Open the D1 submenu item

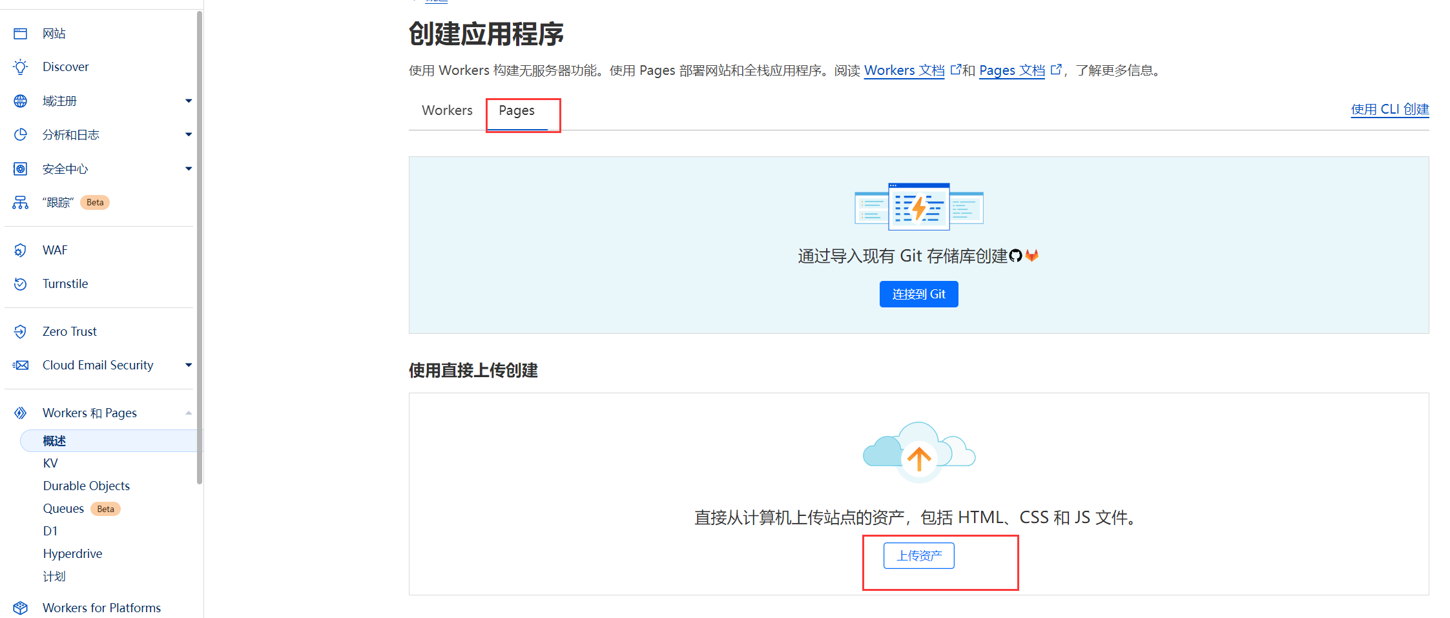[50, 531]
